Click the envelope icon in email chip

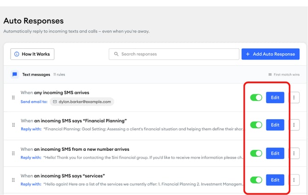55,102
